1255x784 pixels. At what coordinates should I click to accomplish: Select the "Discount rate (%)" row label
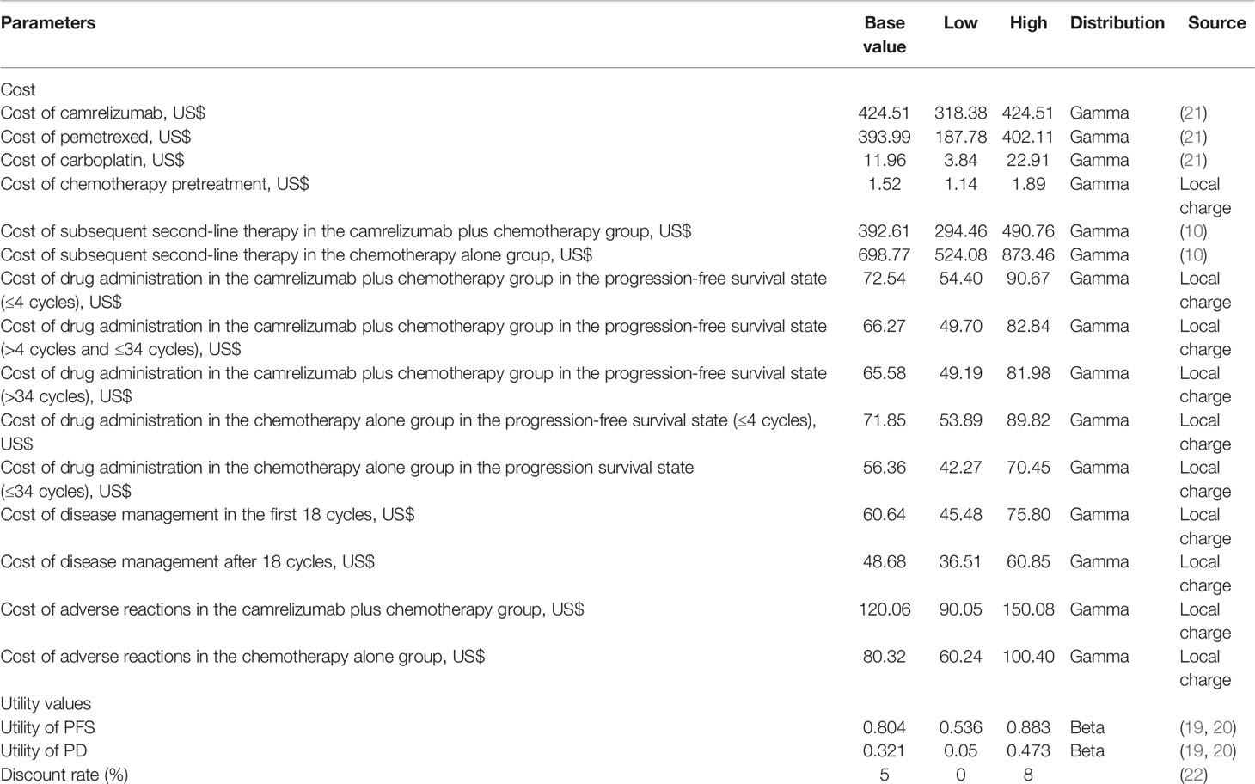click(x=64, y=775)
